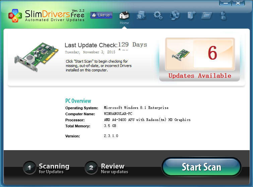This screenshot has width=253, height=187.
Task: Click the step 2 circle badge
Action: tap(91, 168)
